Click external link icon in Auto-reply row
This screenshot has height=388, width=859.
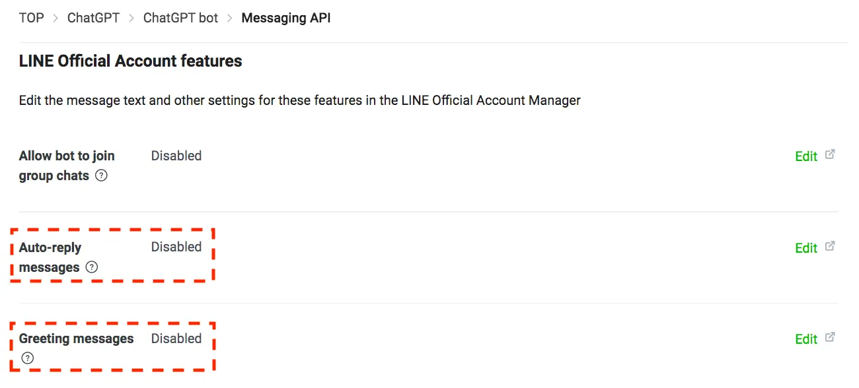pyautogui.click(x=831, y=246)
